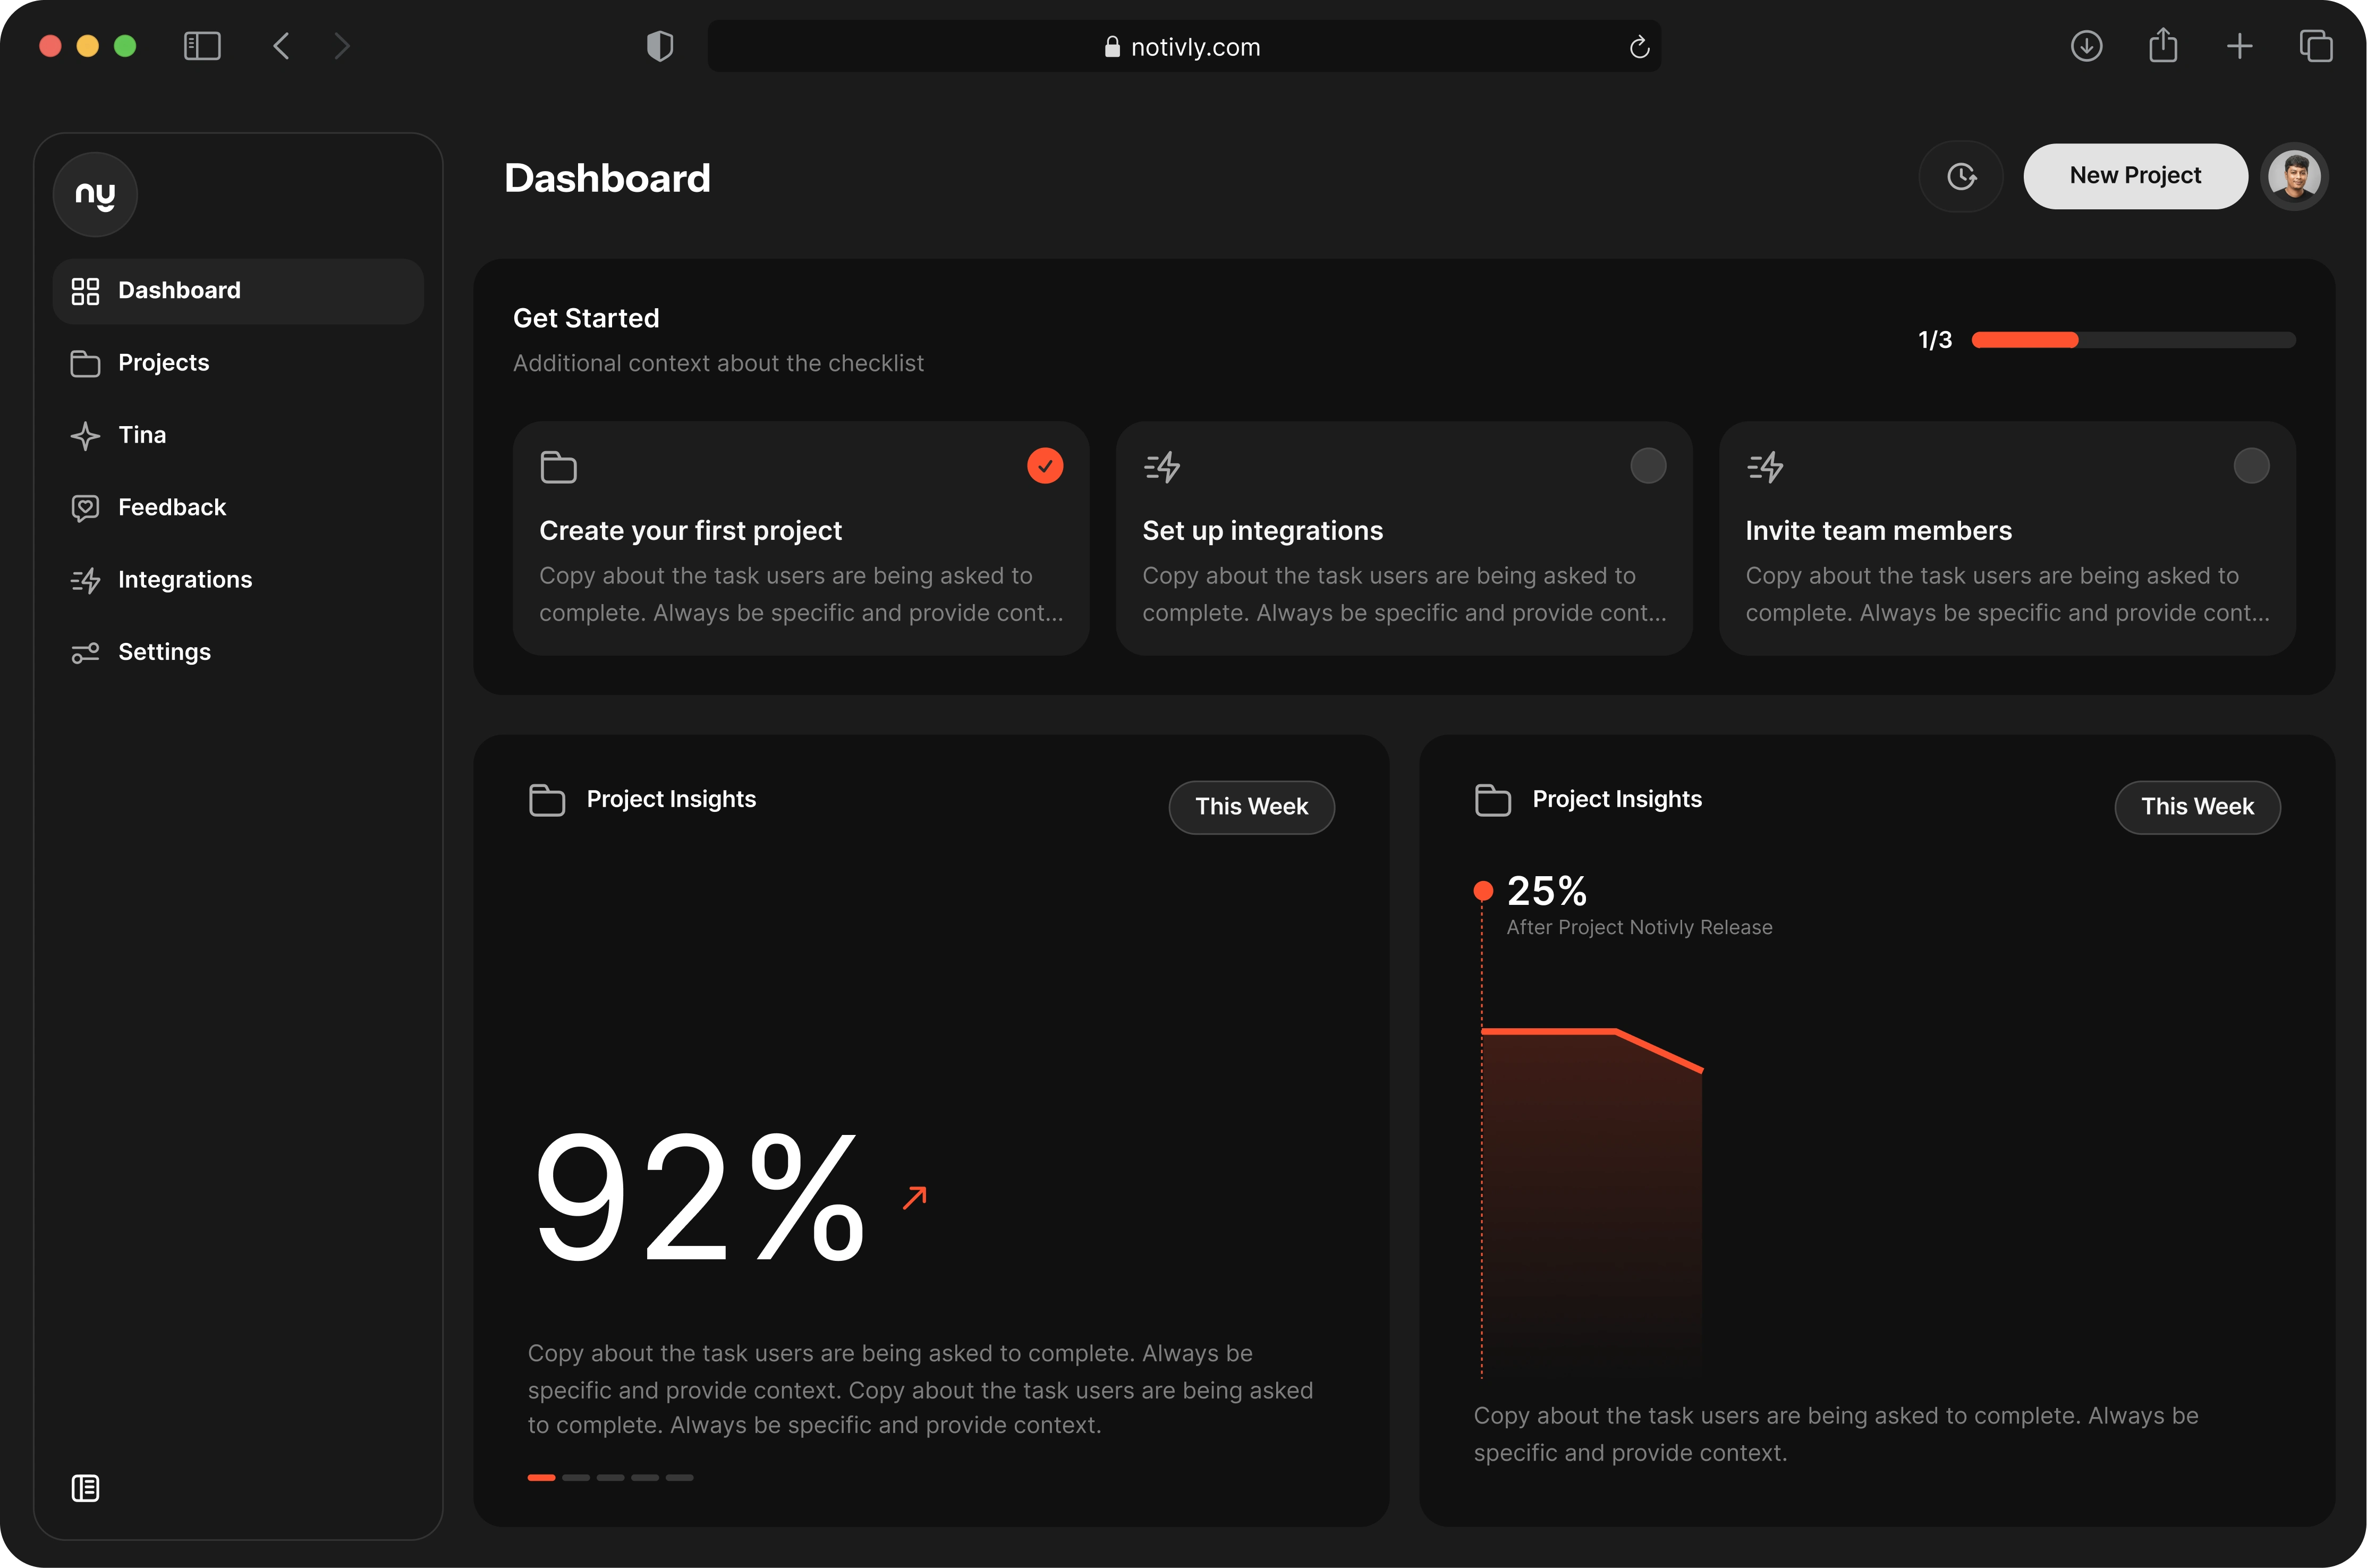Open Tina in the sidebar
2367x1568 pixels.
142,435
